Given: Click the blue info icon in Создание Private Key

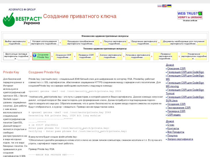Looking at the screenshot, I should click(x=34, y=55).
